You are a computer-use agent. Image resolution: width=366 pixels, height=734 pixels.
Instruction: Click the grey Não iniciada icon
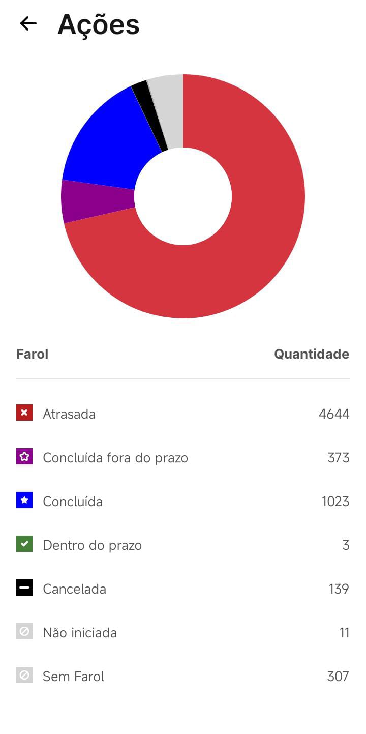tap(24, 631)
